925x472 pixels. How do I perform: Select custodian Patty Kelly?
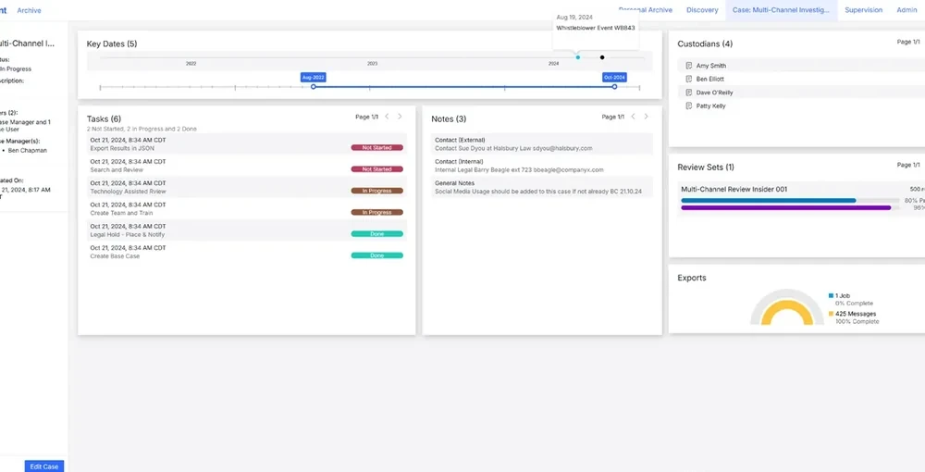tap(710, 106)
